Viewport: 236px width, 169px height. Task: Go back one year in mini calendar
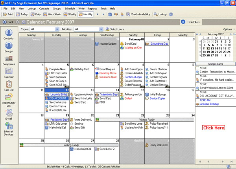click(197, 35)
